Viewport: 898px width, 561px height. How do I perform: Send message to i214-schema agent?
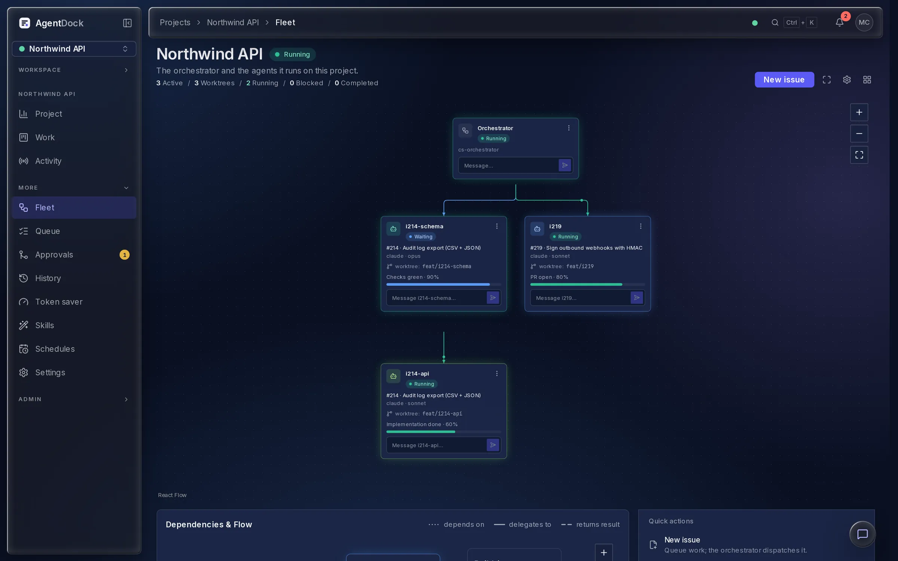[x=493, y=298]
